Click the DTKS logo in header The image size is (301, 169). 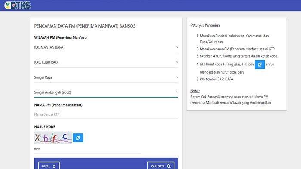coord(18,5)
